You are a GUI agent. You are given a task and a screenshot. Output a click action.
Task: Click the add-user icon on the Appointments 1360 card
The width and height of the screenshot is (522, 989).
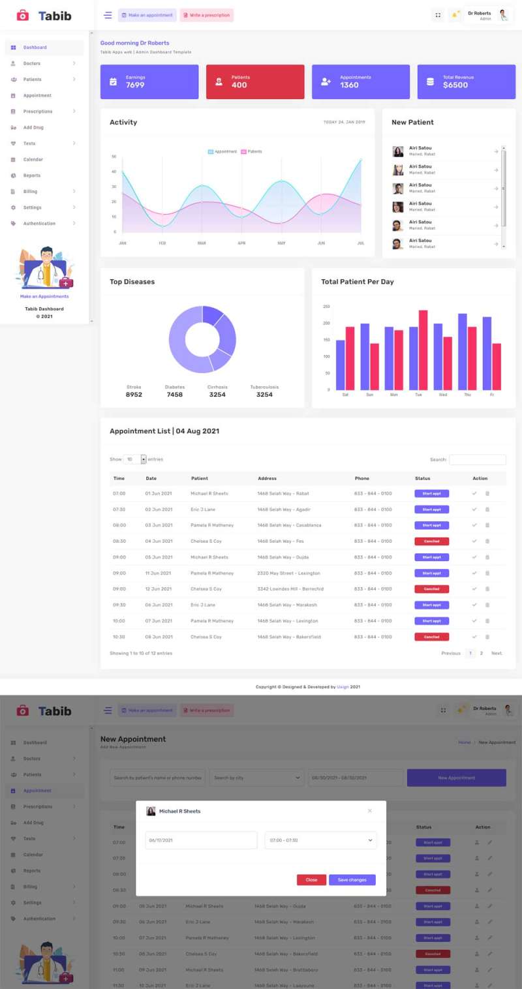(326, 82)
